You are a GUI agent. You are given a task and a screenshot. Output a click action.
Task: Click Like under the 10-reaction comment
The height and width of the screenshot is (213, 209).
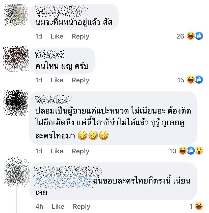[57, 151]
